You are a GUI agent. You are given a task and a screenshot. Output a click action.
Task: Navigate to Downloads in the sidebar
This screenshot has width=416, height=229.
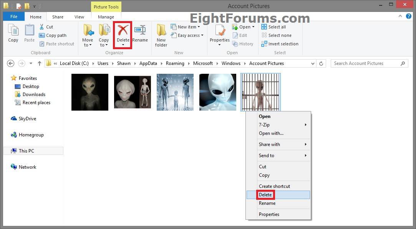tap(33, 94)
